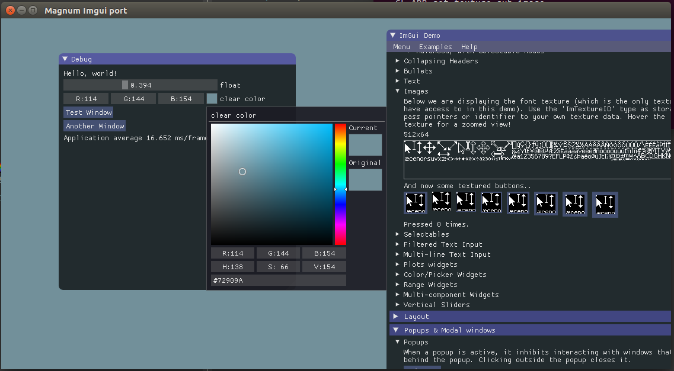Expand the Multi-component Widgets node
Image resolution: width=674 pixels, height=371 pixels.
click(x=447, y=295)
